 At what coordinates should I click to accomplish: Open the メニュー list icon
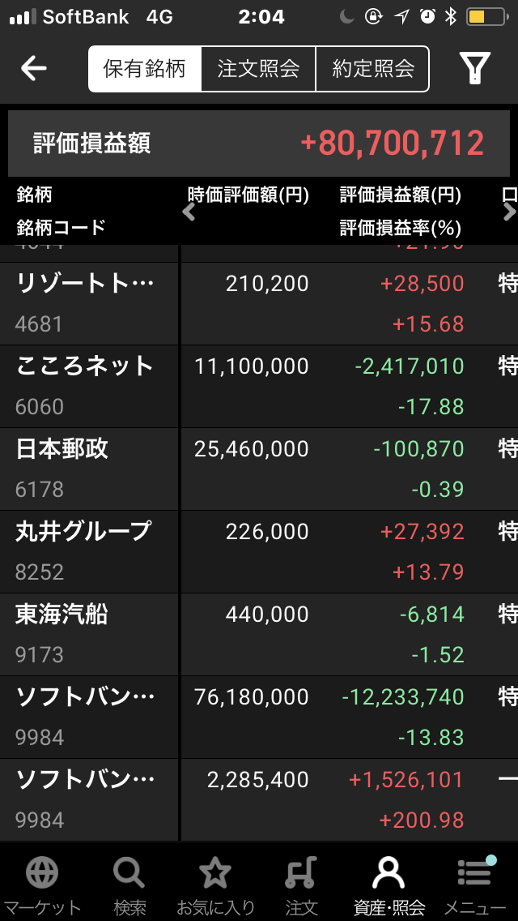tap(475, 872)
